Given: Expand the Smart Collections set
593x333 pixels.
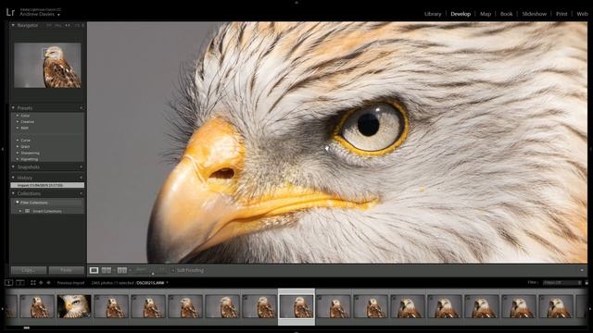Looking at the screenshot, I should click(x=20, y=211).
